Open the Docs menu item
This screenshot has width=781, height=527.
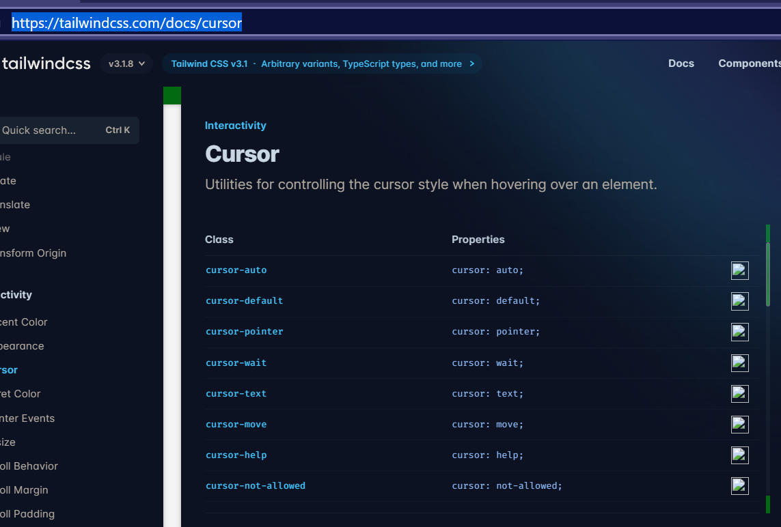click(681, 63)
